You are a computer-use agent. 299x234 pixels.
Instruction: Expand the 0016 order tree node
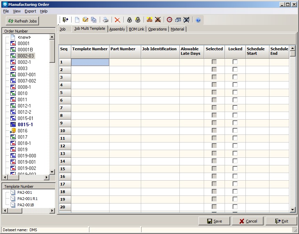[11, 131]
